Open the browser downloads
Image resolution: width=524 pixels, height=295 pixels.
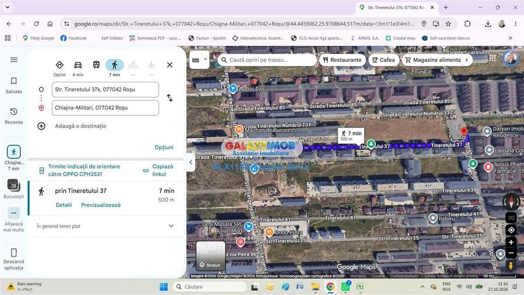click(487, 24)
